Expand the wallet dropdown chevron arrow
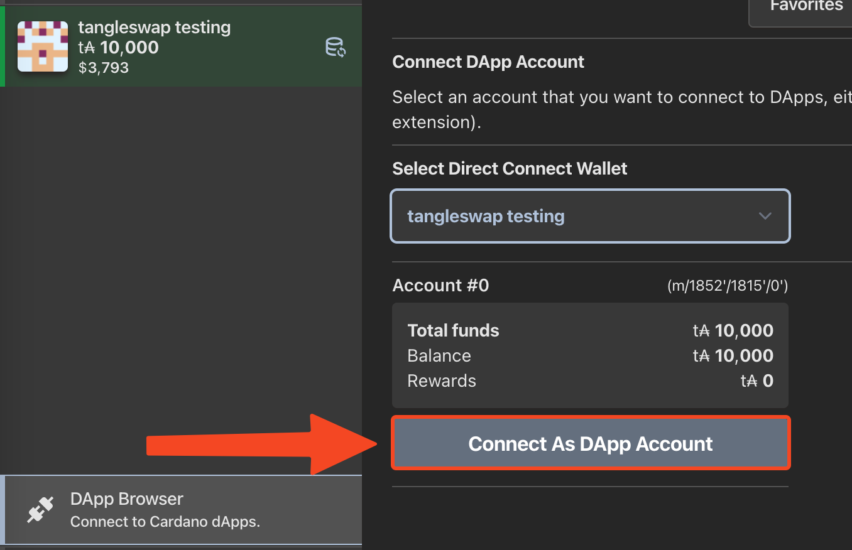The image size is (852, 550). (765, 216)
